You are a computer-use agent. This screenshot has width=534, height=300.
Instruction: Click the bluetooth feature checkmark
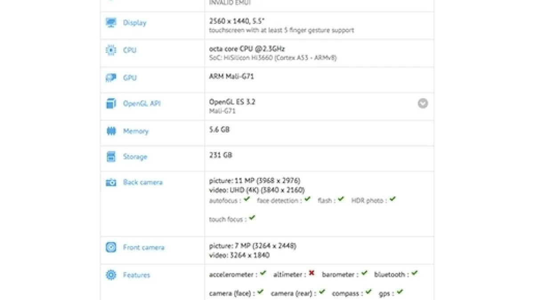coord(415,273)
